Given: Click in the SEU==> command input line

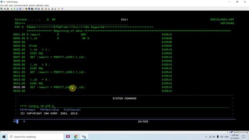Looking at the screenshot, I should click(77, 23).
